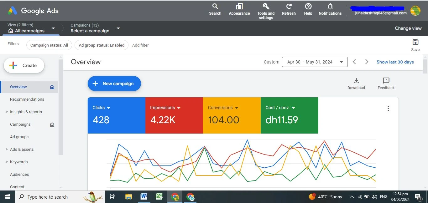This screenshot has height=203, width=428.
Task: Open Ad groups in the sidebar
Action: click(x=19, y=137)
